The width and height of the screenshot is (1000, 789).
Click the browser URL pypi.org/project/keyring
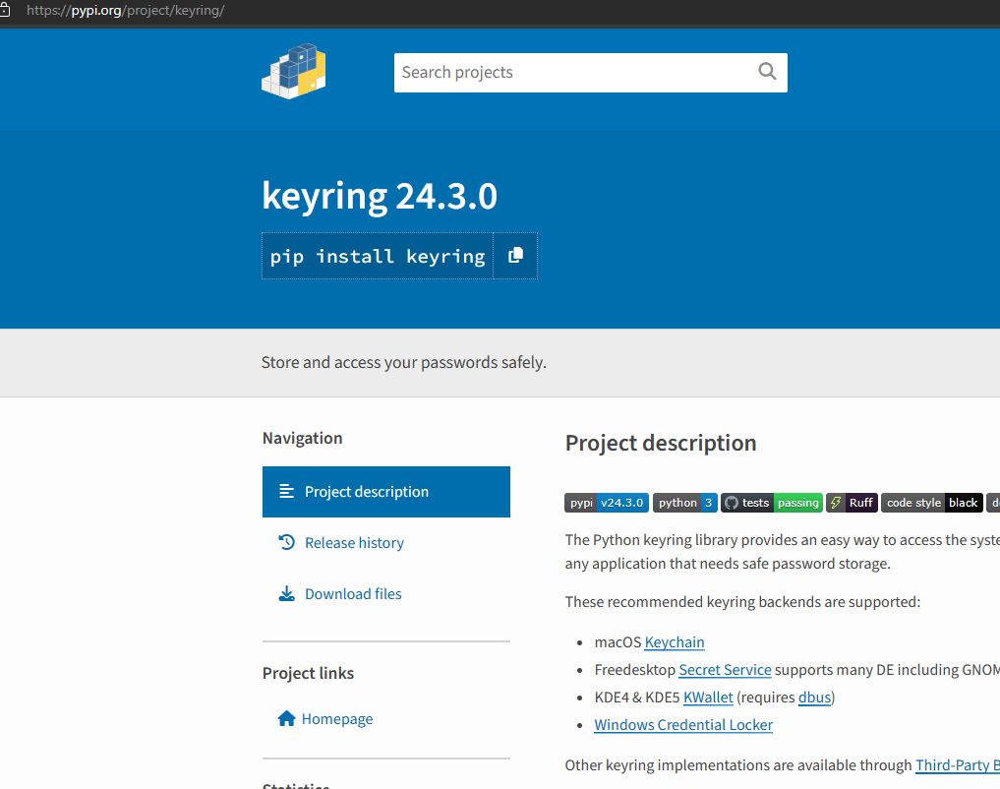[126, 11]
